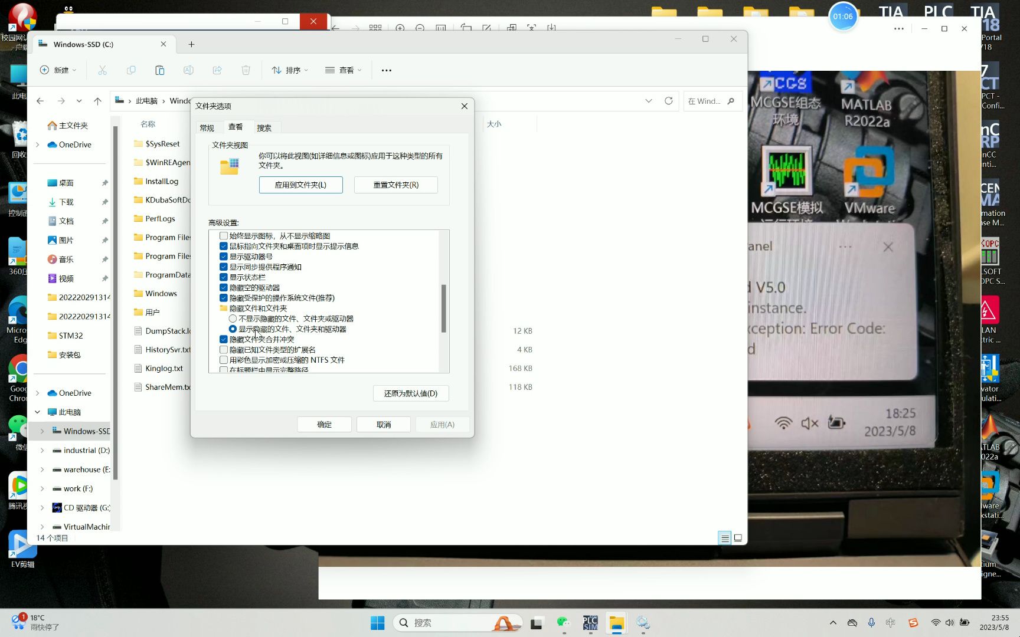Expand warehouse (E:) drive node
This screenshot has height=637, width=1020.
coord(42,469)
